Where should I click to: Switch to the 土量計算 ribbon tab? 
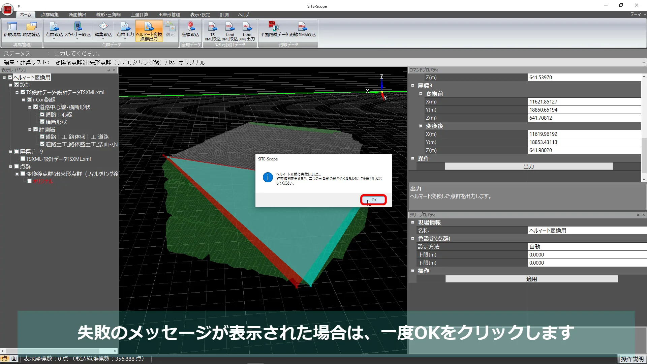(x=139, y=14)
